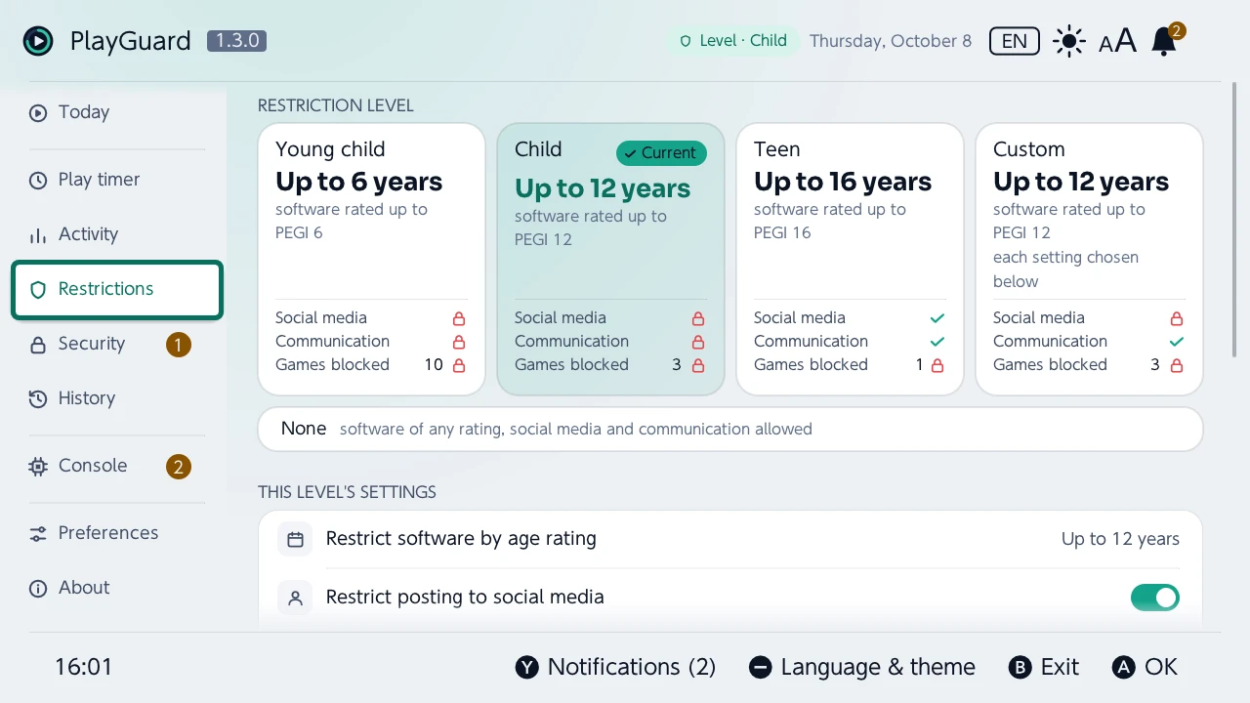Click the Restrictions shield icon
This screenshot has height=703, width=1250.
click(38, 289)
